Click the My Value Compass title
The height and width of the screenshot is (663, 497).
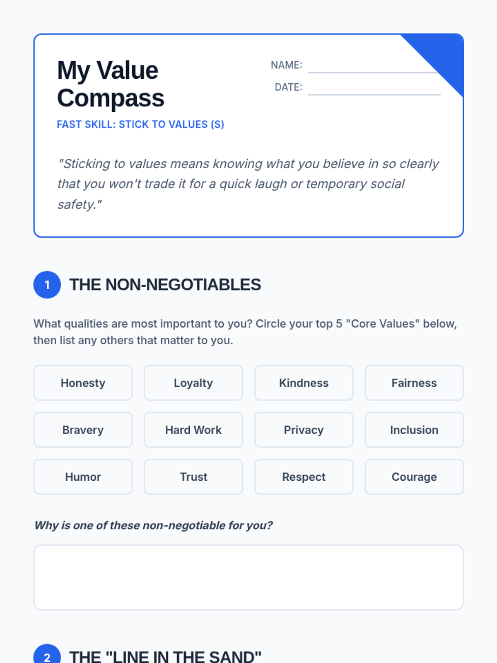[111, 84]
